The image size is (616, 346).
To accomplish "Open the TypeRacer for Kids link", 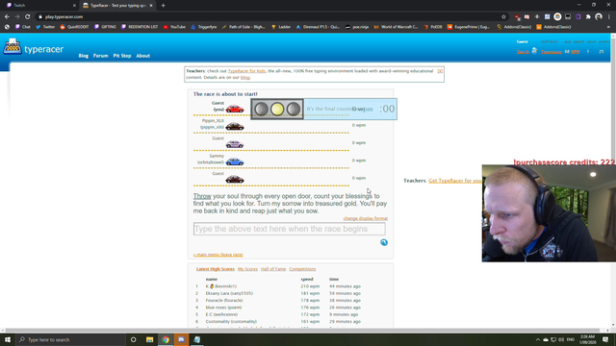I will pos(246,71).
